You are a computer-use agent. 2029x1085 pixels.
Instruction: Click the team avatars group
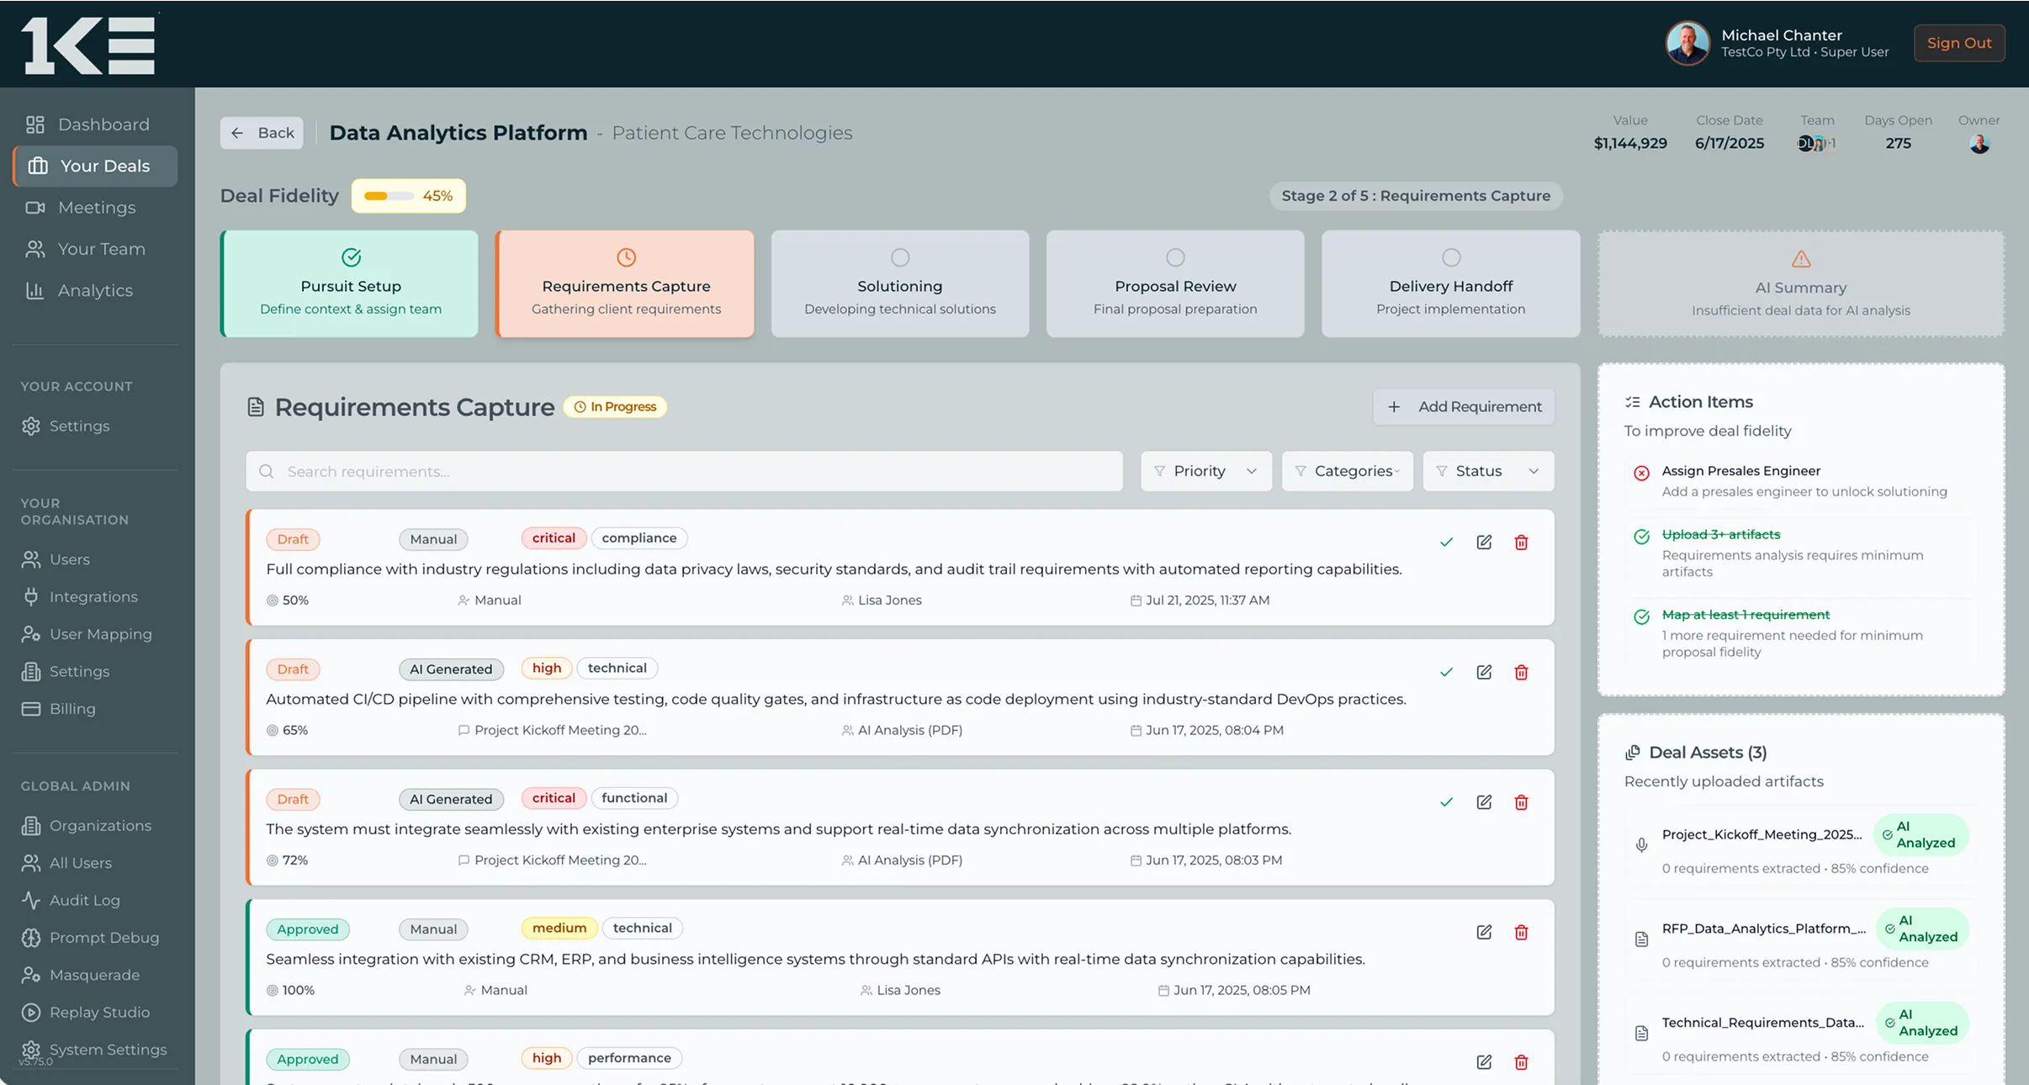(x=1817, y=144)
